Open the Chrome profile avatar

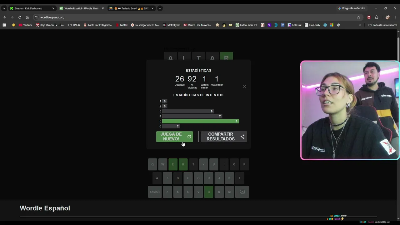click(387, 17)
